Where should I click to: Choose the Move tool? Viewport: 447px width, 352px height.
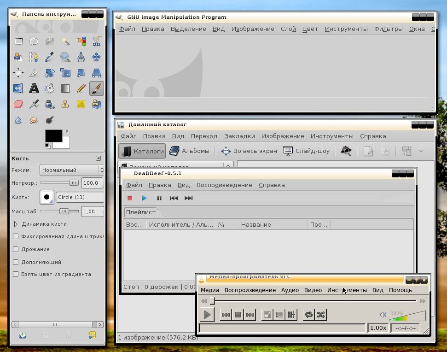pyautogui.click(x=96, y=57)
